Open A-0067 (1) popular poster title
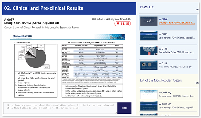The height and width of the screenshot is (118, 201). click(x=165, y=92)
